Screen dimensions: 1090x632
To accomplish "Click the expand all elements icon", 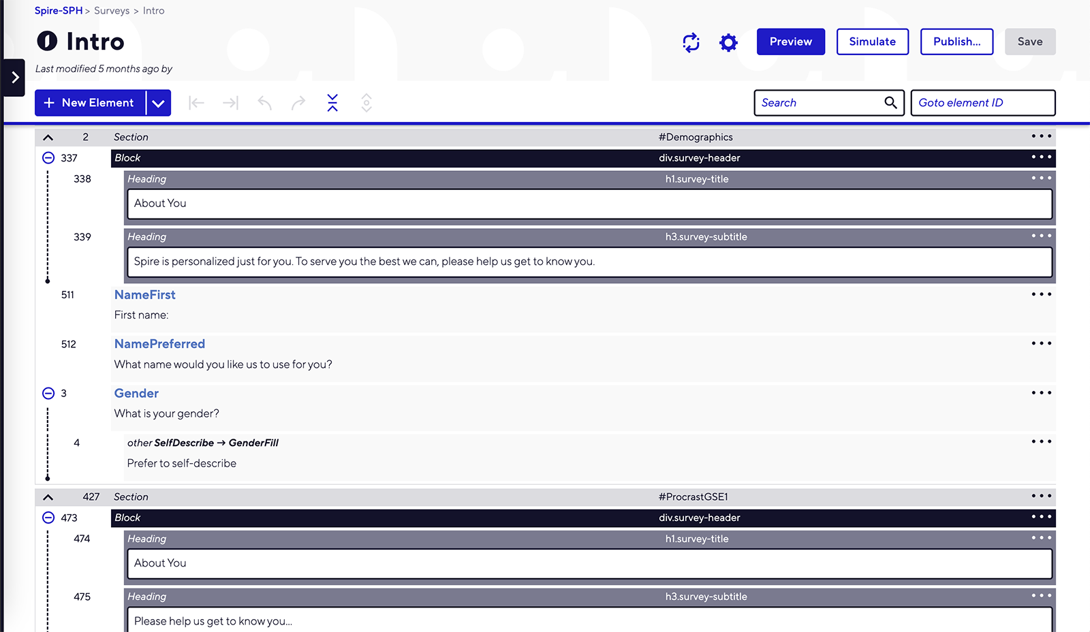I will click(x=367, y=103).
